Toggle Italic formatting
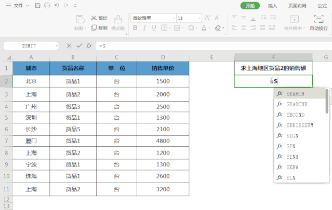Screen dimensions: 332x210 (144, 28)
